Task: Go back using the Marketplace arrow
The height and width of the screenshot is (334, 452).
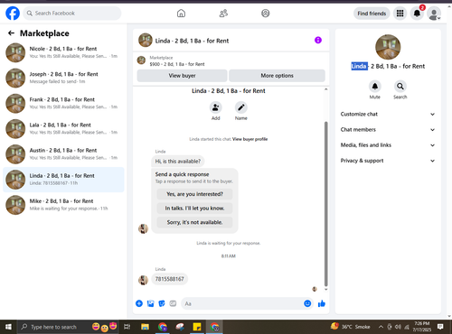Action: pos(11,33)
